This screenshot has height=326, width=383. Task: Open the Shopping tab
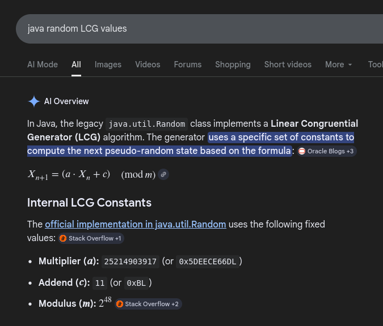coord(233,65)
